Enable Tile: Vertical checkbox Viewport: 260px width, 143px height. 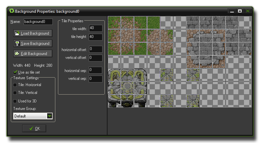(15, 93)
